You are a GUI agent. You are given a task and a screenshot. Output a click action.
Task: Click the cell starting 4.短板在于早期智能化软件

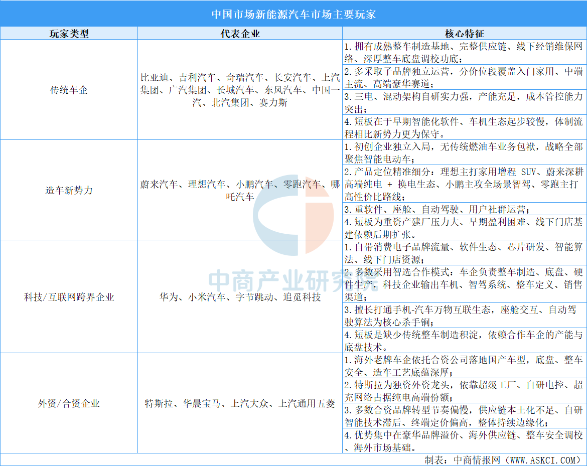click(x=464, y=127)
